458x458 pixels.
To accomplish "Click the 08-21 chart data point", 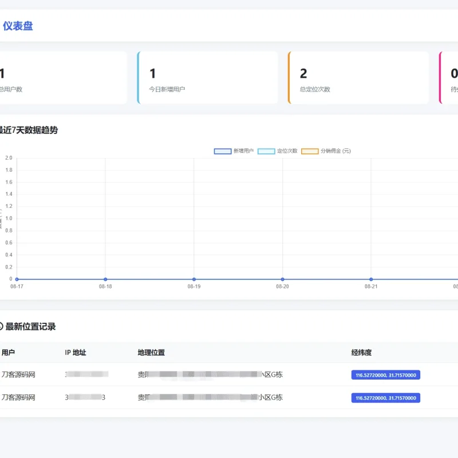I will 371,279.
